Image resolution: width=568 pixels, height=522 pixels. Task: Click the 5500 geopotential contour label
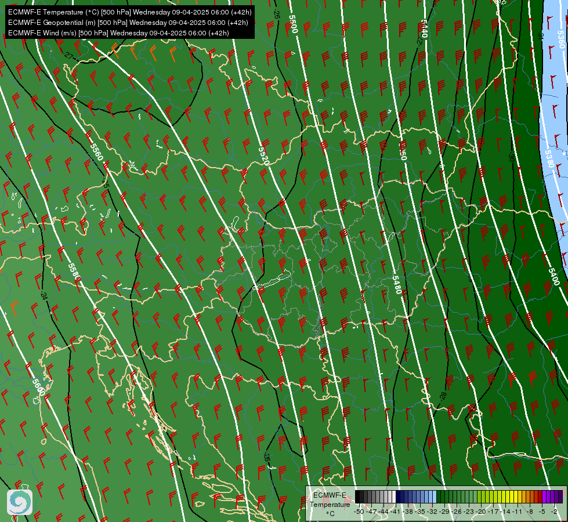293,24
